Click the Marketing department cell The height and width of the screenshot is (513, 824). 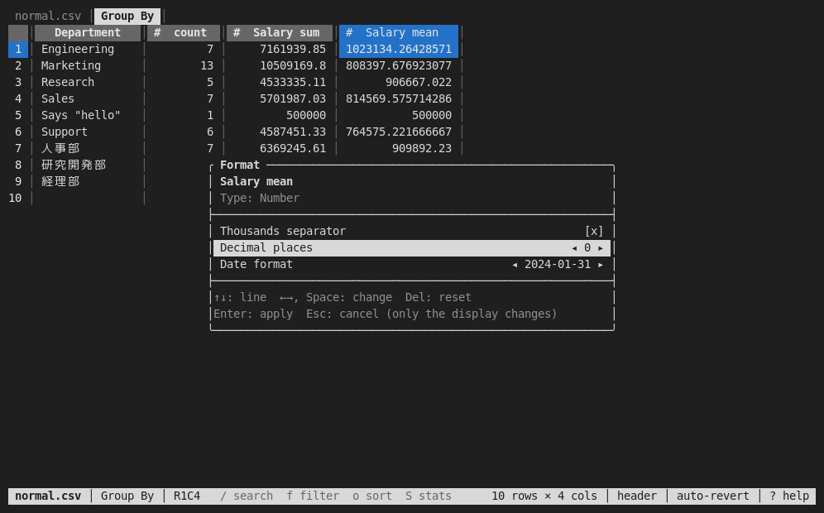coord(71,65)
